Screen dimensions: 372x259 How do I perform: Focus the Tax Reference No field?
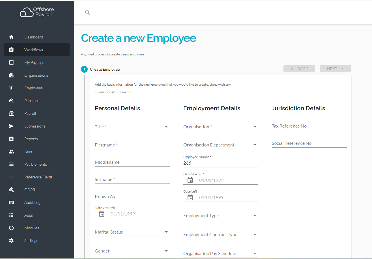(309, 126)
